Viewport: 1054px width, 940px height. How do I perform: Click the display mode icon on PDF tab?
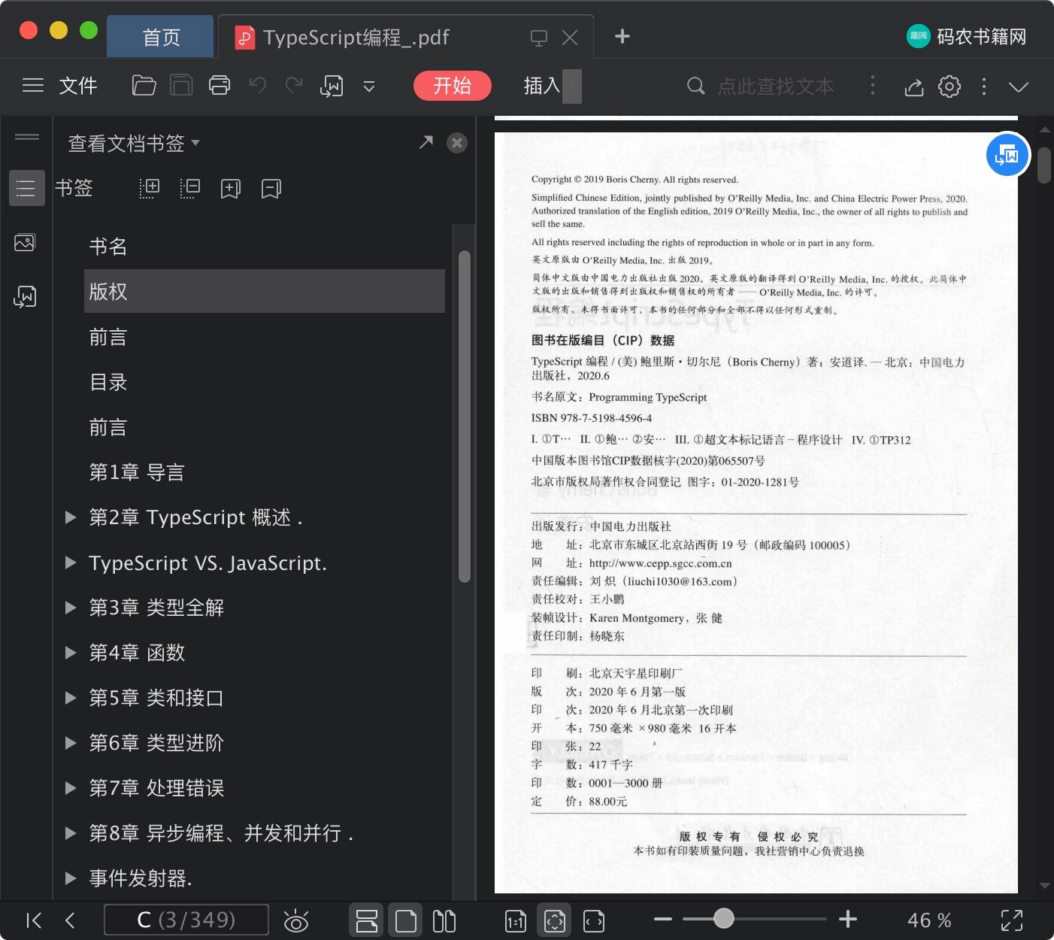click(x=539, y=38)
